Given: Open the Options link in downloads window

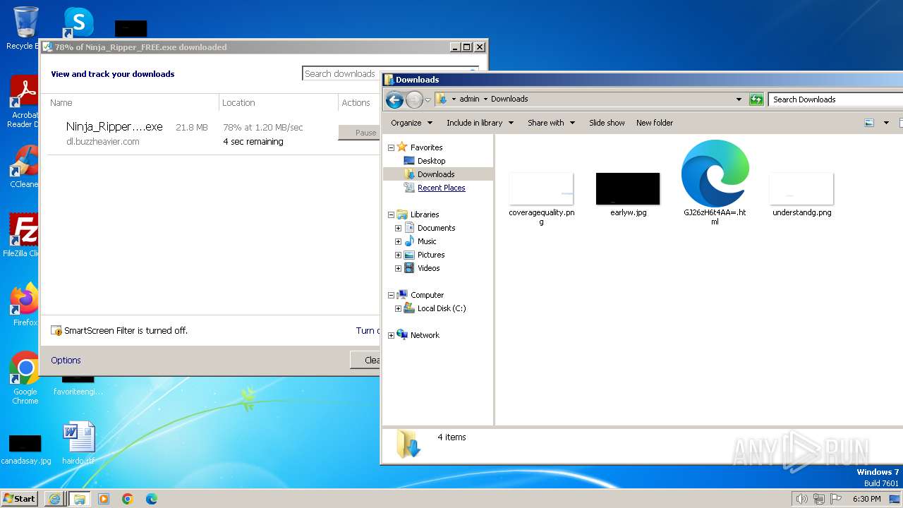Looking at the screenshot, I should (x=66, y=361).
